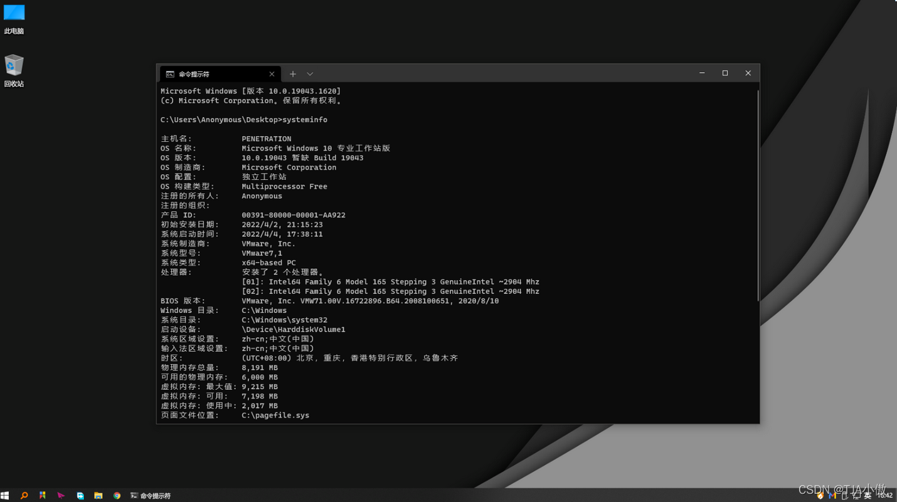
Task: Close the 命令提示符 tab
Action: coord(272,74)
